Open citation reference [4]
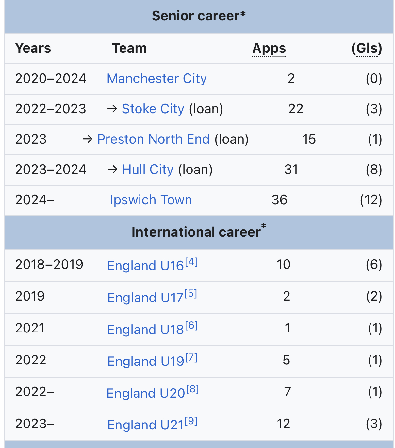This screenshot has height=448, width=395. (x=191, y=262)
